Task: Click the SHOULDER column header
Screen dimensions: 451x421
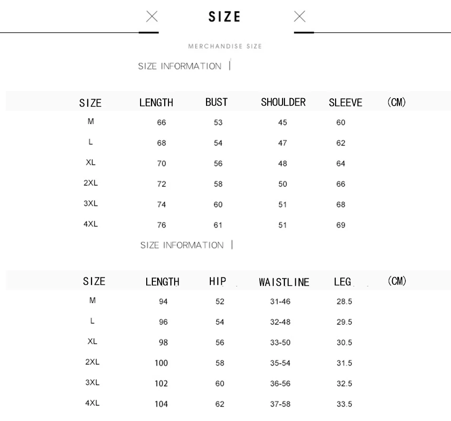Action: point(283,102)
